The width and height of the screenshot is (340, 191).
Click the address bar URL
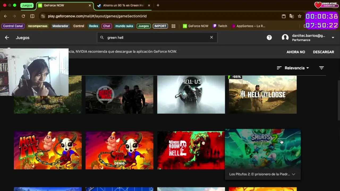pos(97,16)
